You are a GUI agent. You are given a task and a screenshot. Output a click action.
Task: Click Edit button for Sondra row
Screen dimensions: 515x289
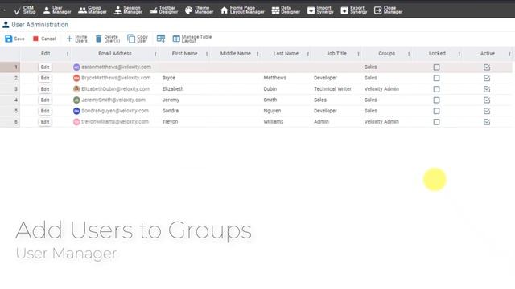pyautogui.click(x=45, y=111)
